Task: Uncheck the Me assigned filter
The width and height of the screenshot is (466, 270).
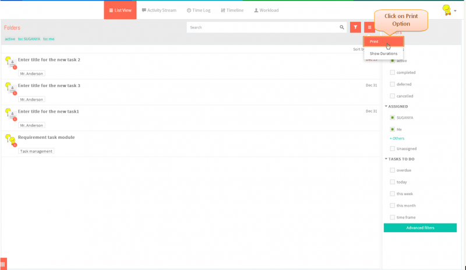Action: point(392,129)
